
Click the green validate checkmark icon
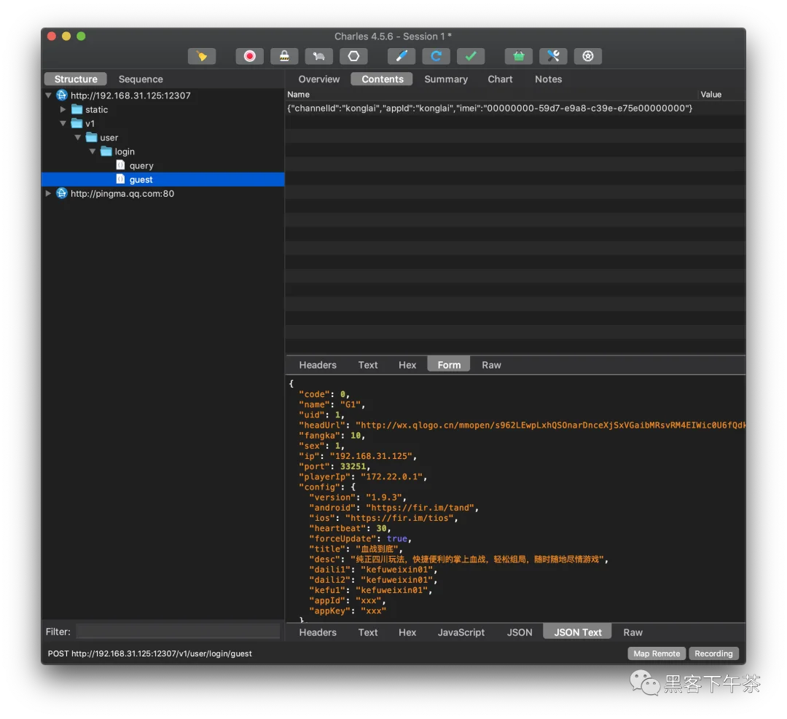(x=471, y=56)
